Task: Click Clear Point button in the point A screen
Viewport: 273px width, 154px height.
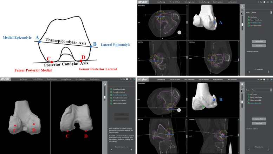Action: [259, 46]
